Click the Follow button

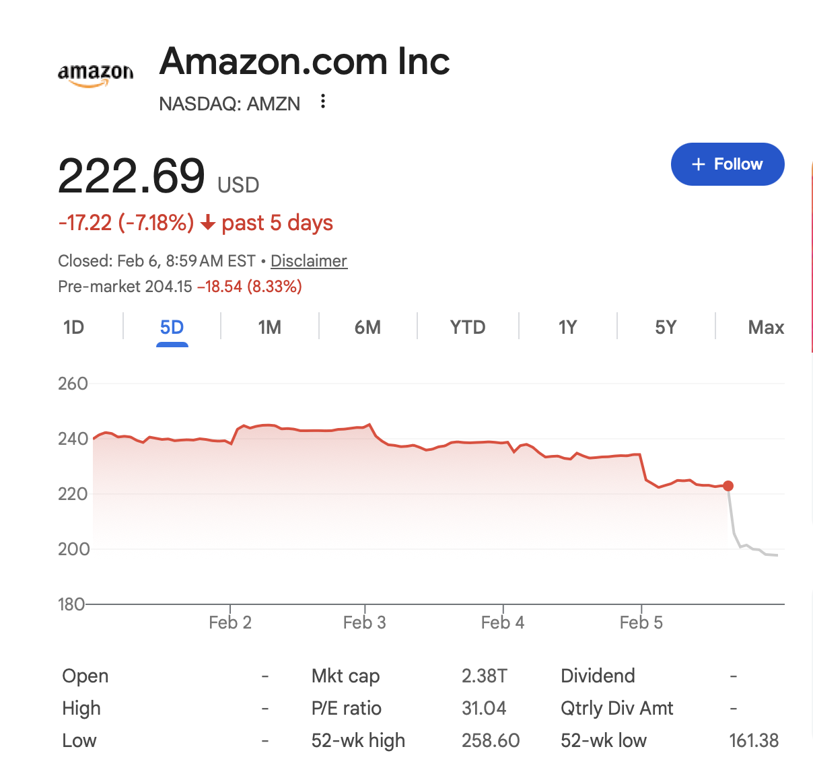coord(727,164)
